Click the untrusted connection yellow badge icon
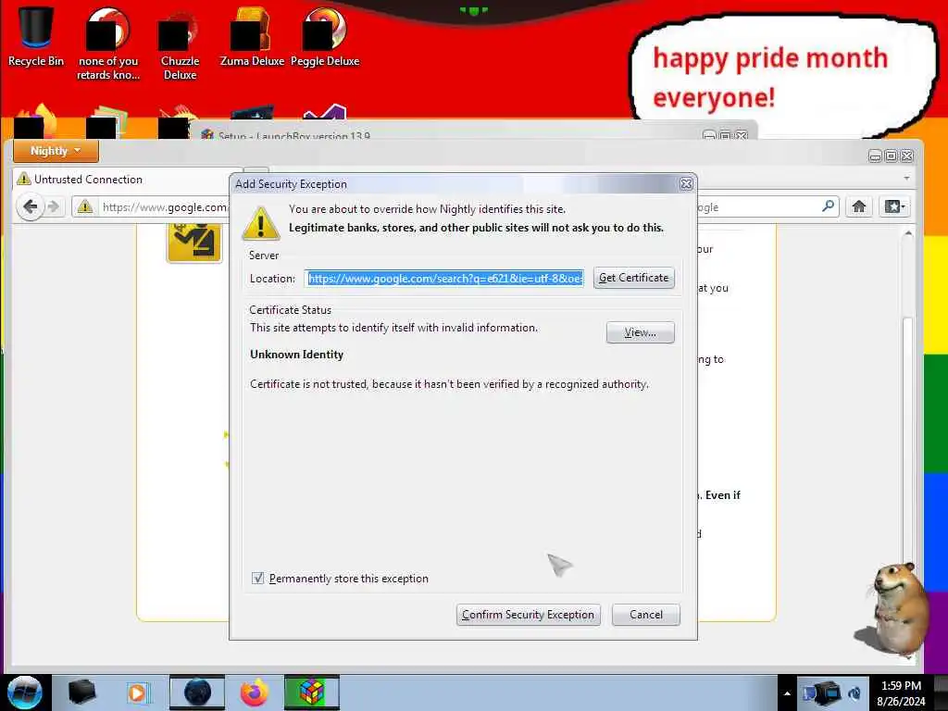Screen dimensions: 948x711 coord(194,242)
